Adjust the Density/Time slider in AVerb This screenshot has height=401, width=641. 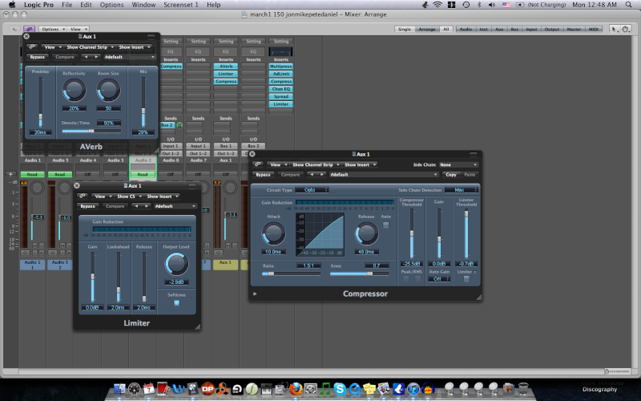[91, 131]
